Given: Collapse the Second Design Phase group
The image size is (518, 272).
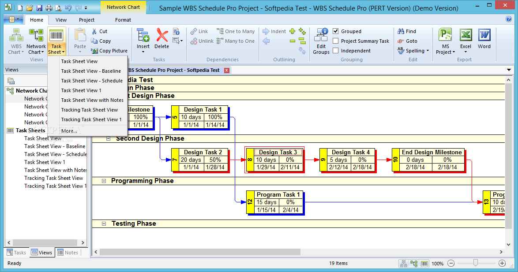Looking at the screenshot, I should (x=109, y=138).
